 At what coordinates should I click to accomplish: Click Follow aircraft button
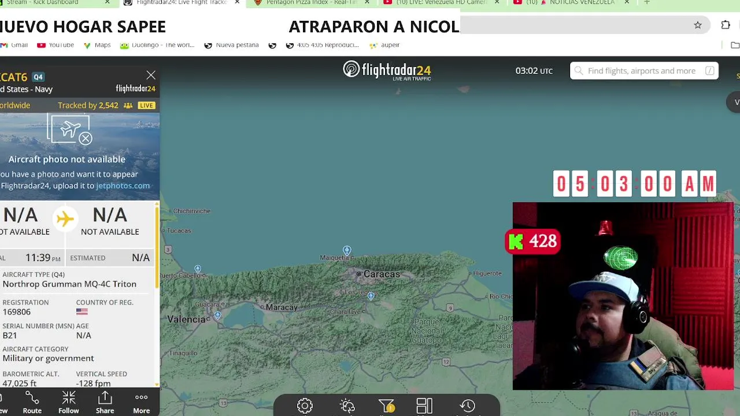[69, 402]
